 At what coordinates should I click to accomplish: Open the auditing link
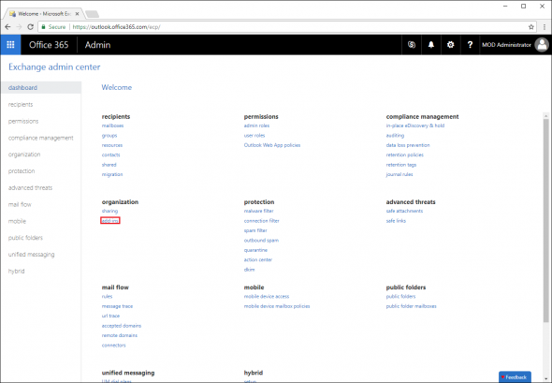tap(396, 136)
